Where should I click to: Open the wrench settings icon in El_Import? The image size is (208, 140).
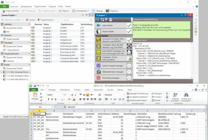(102, 20)
